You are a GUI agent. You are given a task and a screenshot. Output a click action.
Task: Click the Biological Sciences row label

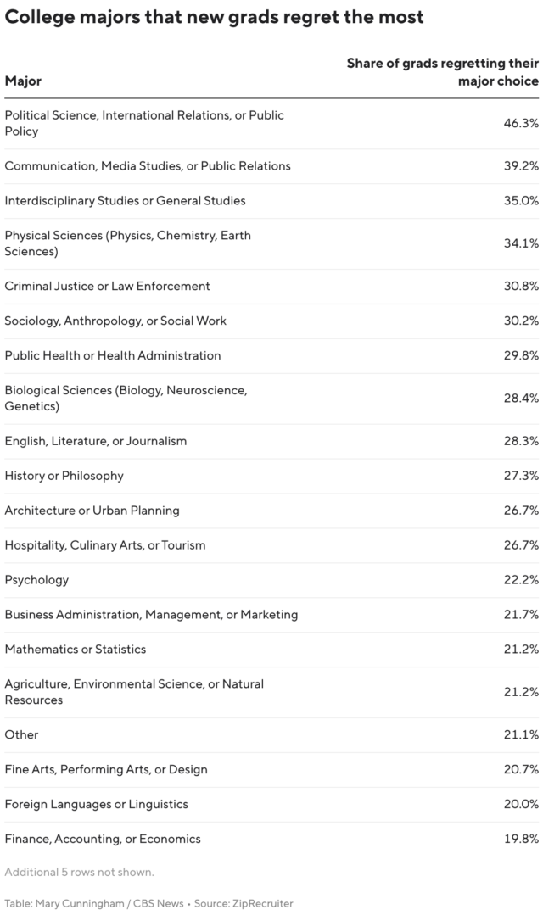tap(125, 398)
